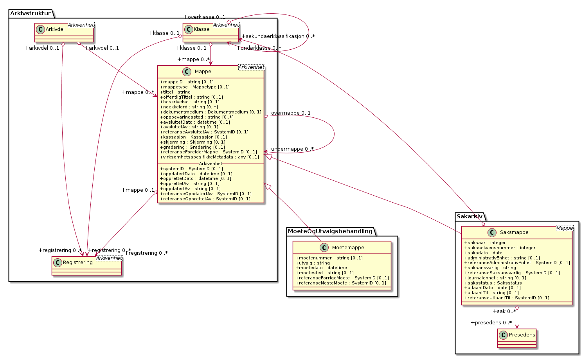
Task: Click the +noekkelord attribute line
Action: tap(189, 107)
